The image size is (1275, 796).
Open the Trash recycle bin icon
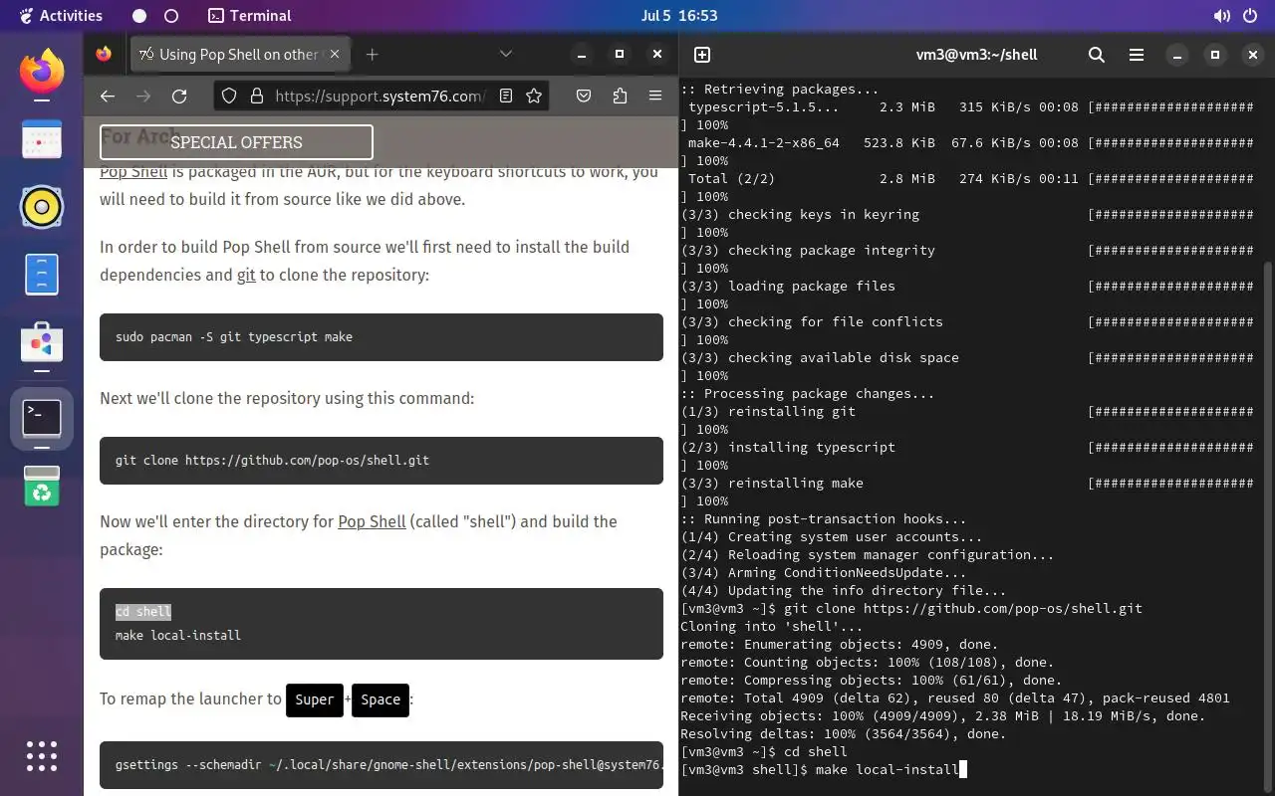pyautogui.click(x=42, y=486)
